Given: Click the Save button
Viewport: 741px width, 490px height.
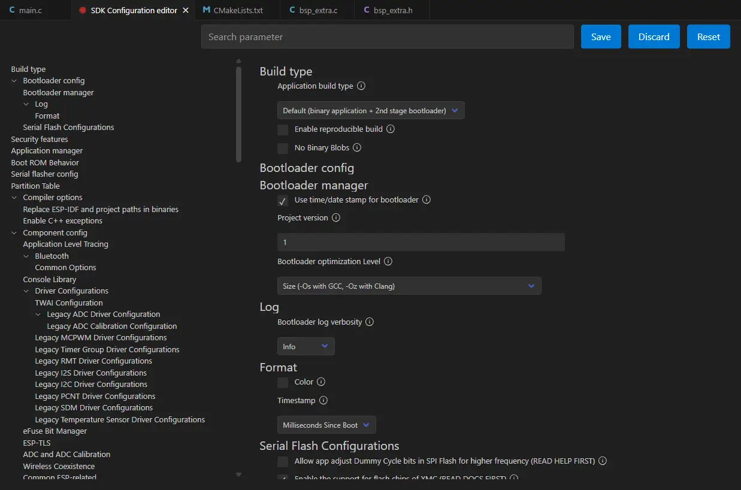Looking at the screenshot, I should pyautogui.click(x=601, y=37).
